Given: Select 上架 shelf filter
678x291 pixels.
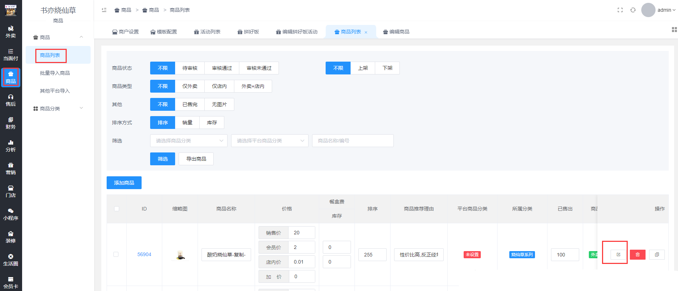Looking at the screenshot, I should 363,68.
